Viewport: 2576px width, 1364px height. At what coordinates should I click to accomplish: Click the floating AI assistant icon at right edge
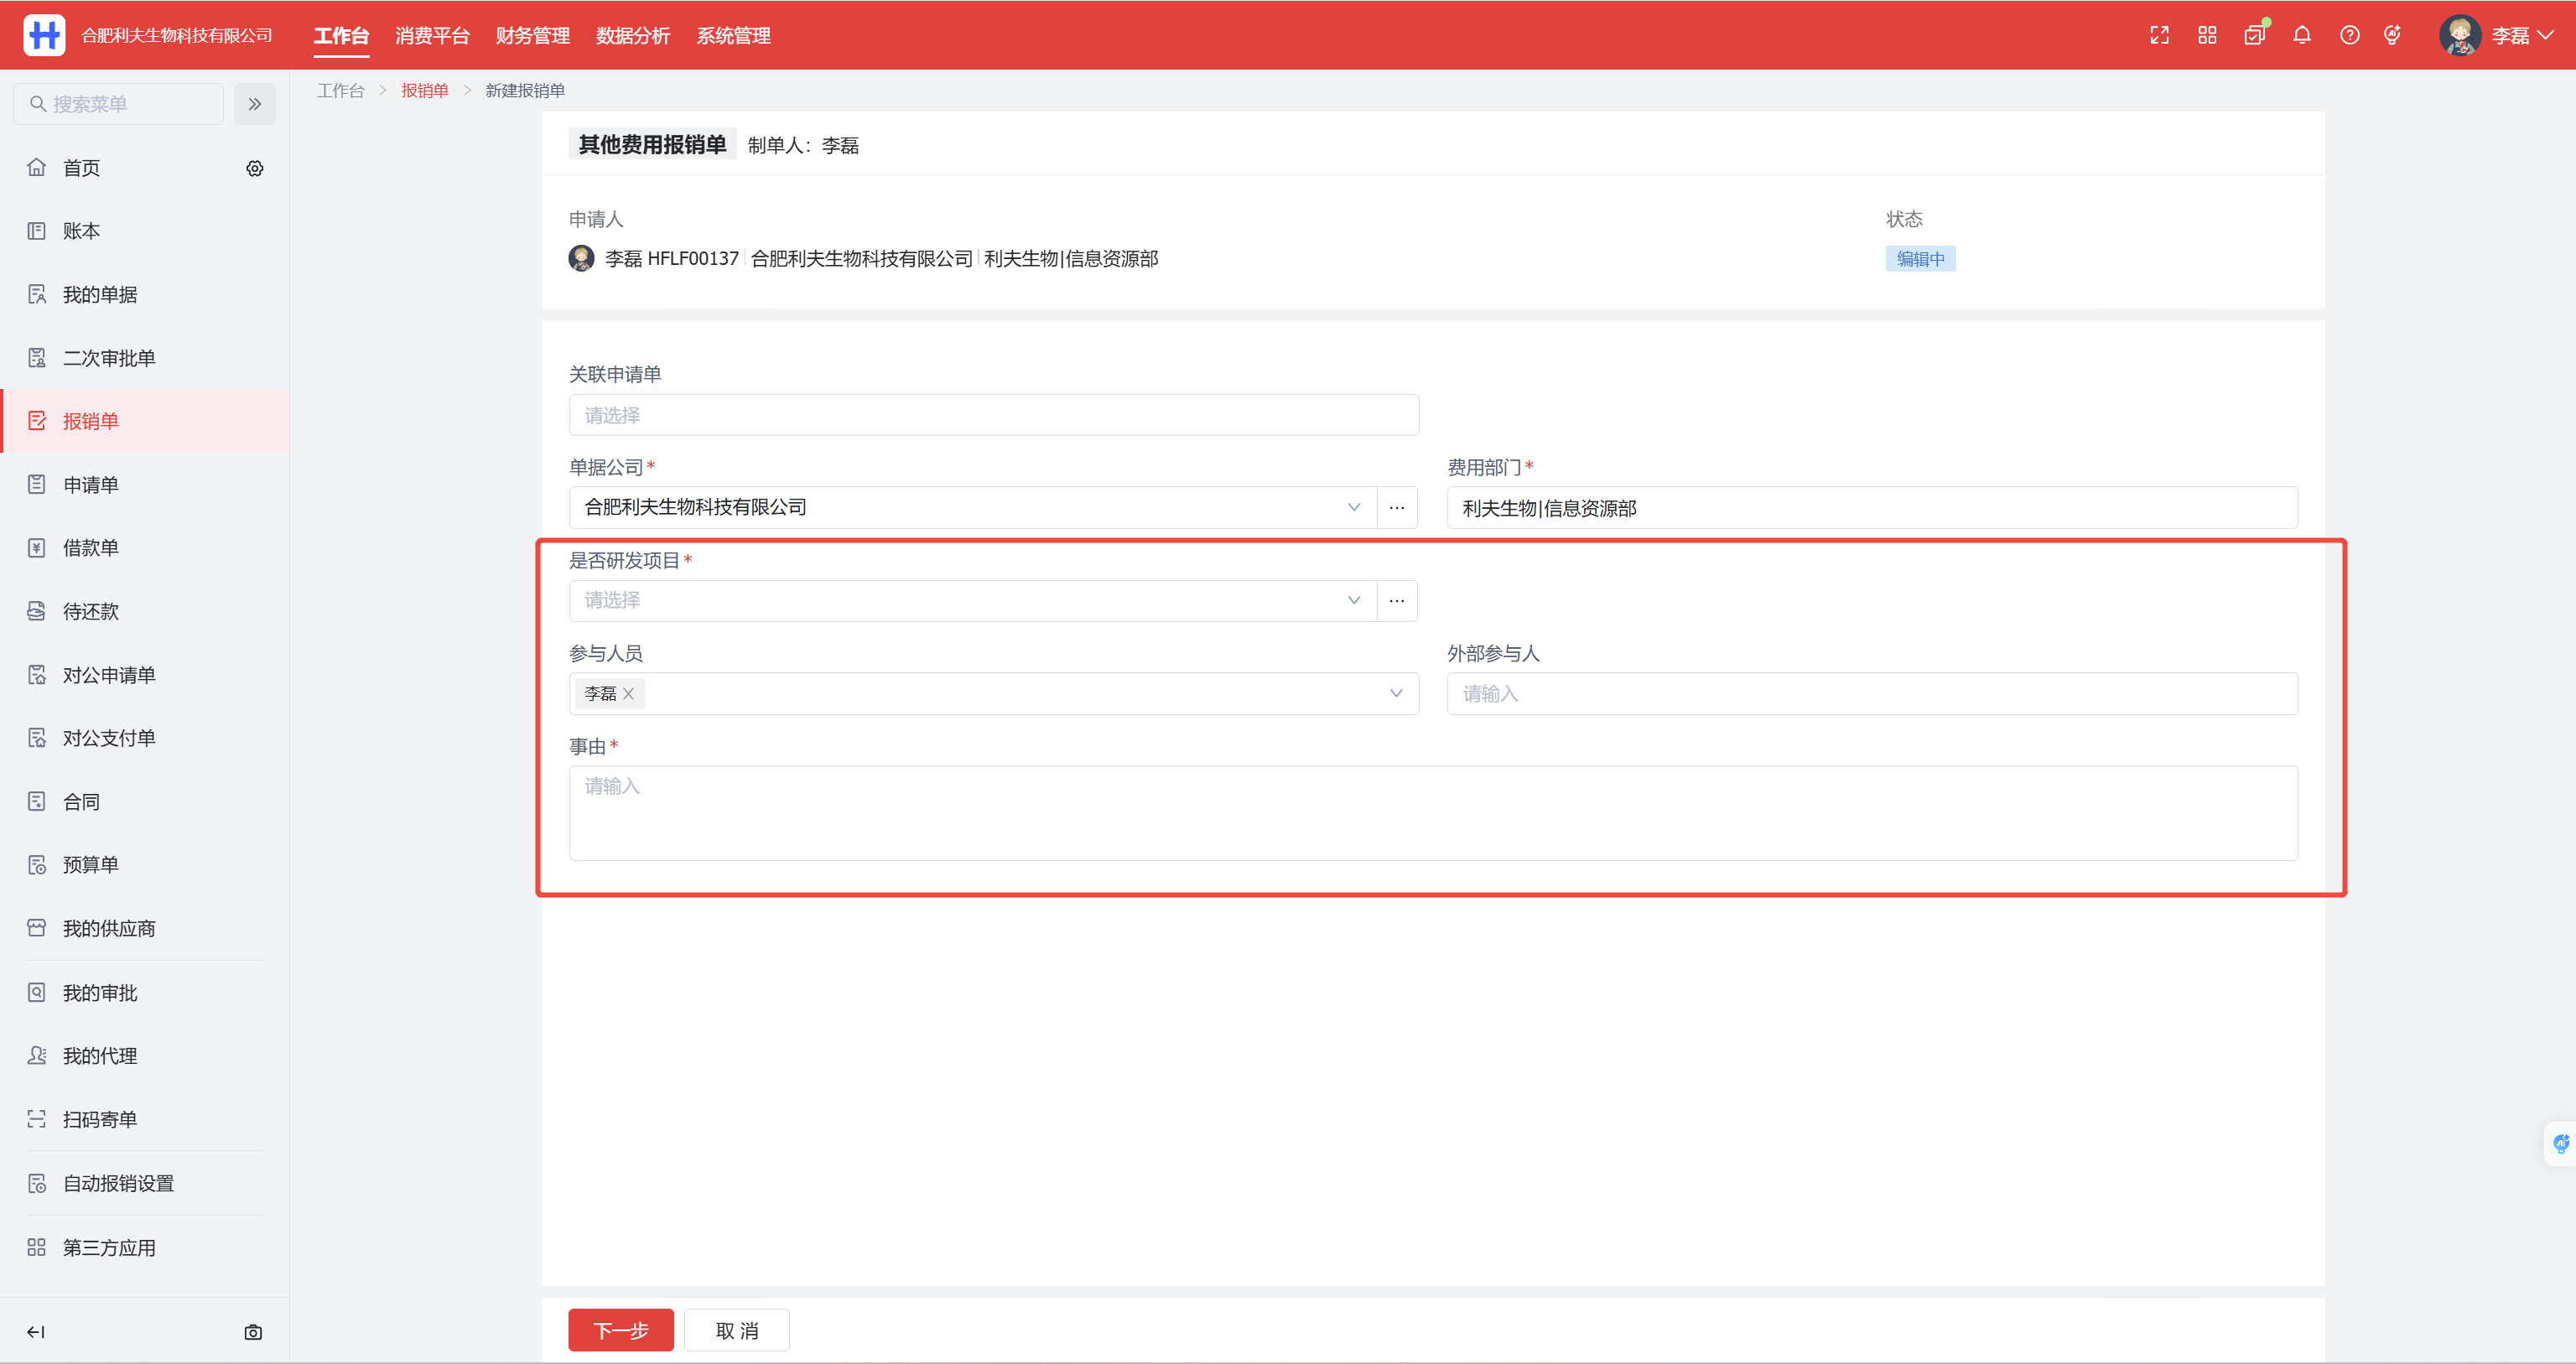click(x=2560, y=1144)
